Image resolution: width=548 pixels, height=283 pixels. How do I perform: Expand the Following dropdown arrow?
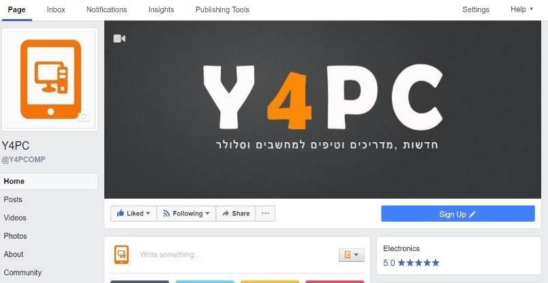207,214
